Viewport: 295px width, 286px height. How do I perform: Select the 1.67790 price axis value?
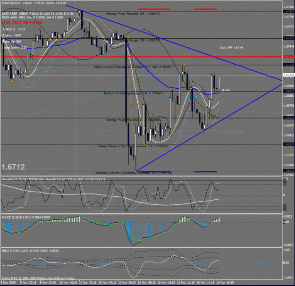(x=289, y=17)
